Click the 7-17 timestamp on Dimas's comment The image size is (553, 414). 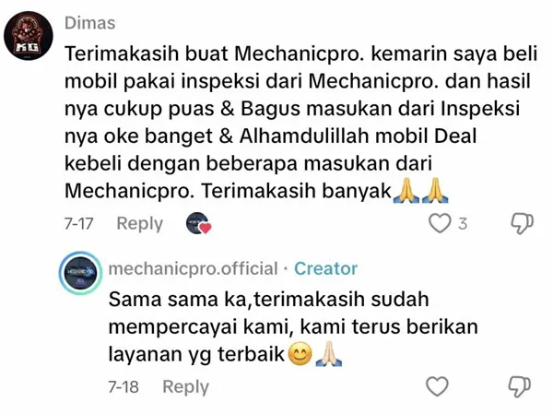[78, 224]
